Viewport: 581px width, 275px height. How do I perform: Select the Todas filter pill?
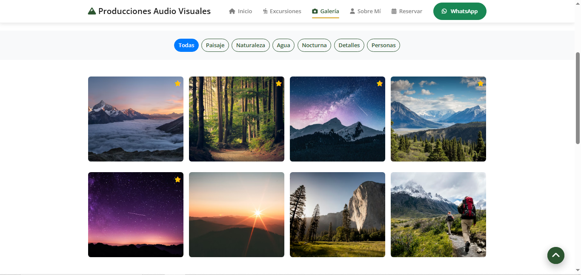coord(186,45)
